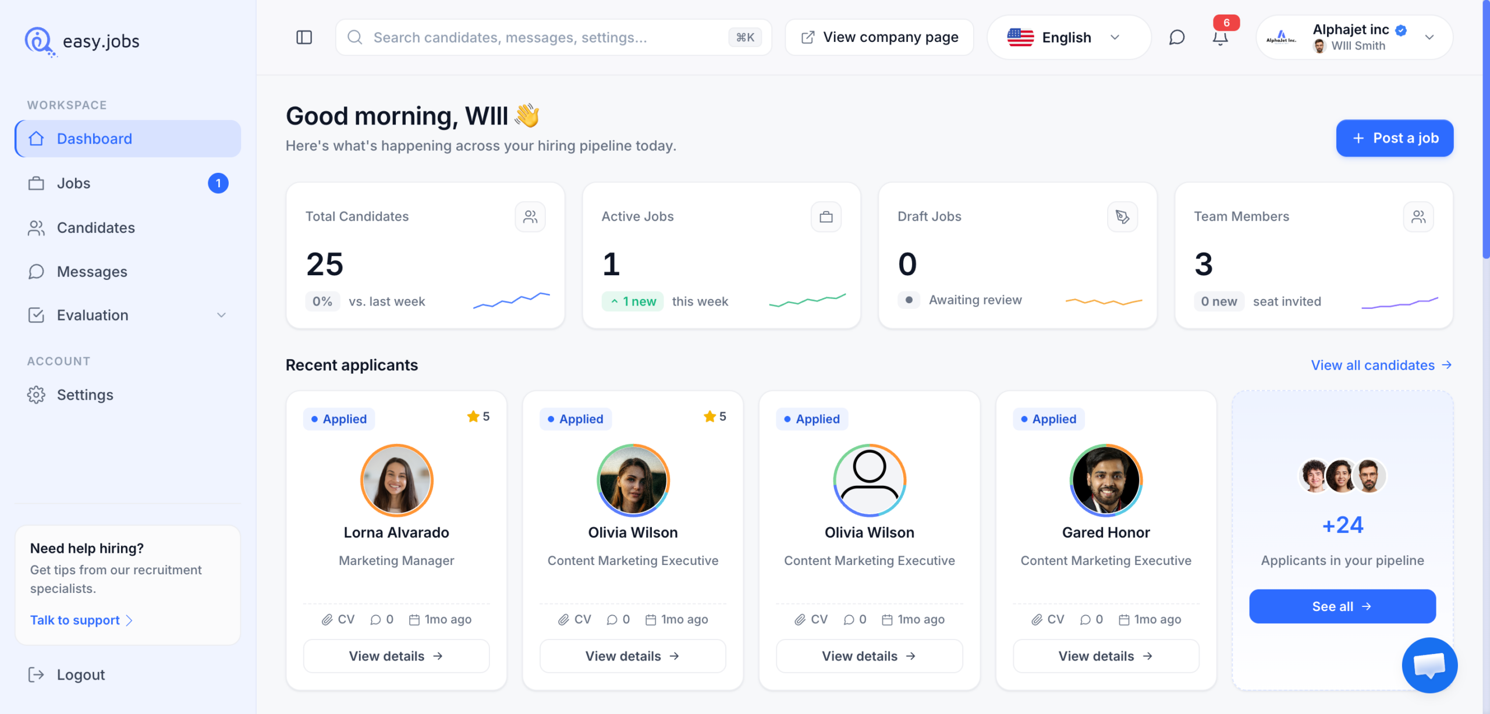The height and width of the screenshot is (714, 1490).
Task: Click Lorna Alvarado's star rating
Action: coord(478,417)
